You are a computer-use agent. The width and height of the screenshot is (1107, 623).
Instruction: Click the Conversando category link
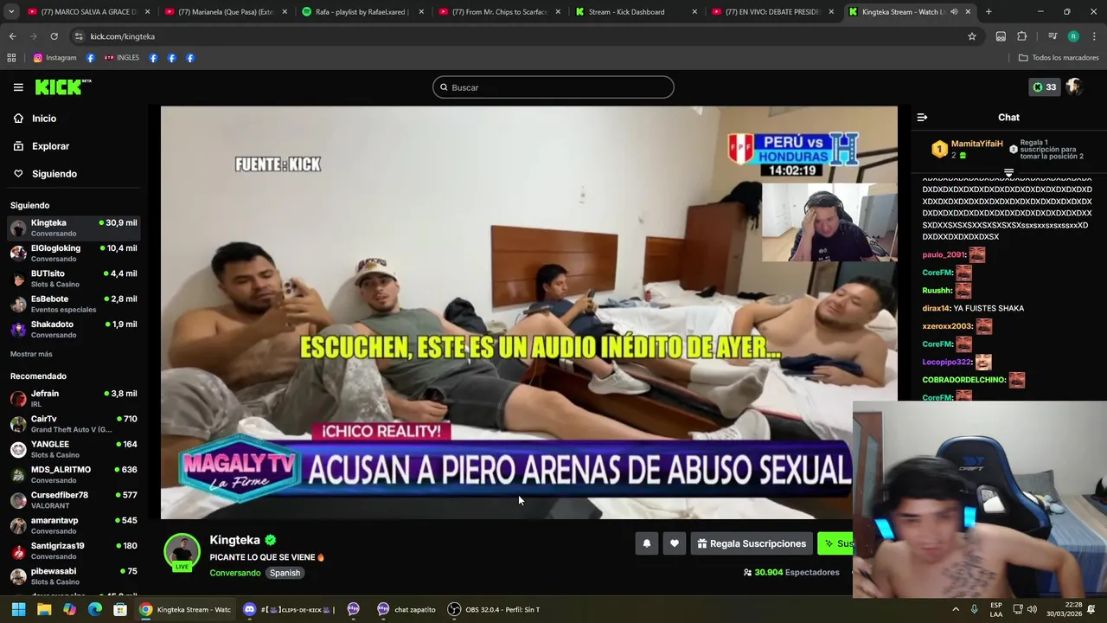[234, 573]
